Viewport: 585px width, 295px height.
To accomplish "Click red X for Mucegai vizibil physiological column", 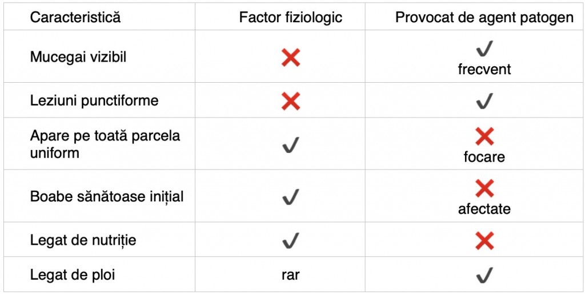I will tap(291, 57).
